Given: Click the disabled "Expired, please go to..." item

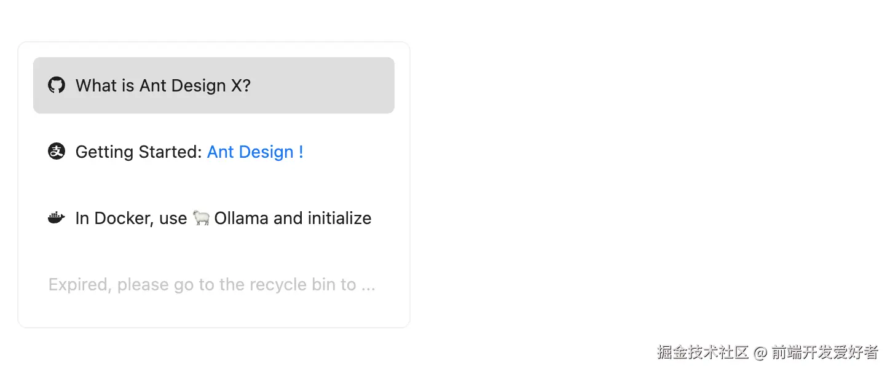Looking at the screenshot, I should coord(211,284).
